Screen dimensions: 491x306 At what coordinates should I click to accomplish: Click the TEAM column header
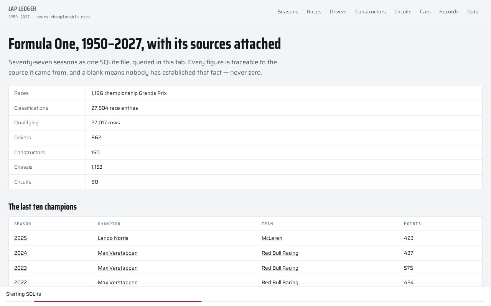tap(267, 224)
